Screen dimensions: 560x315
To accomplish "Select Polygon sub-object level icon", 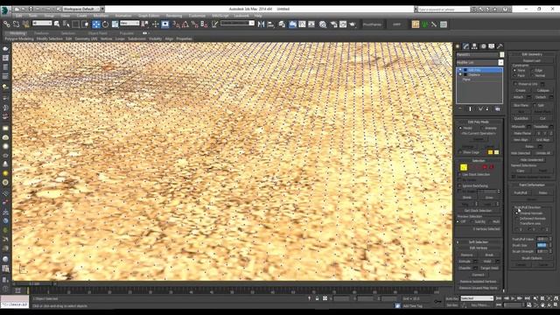I will [485, 167].
